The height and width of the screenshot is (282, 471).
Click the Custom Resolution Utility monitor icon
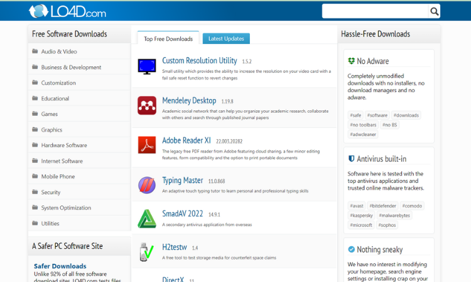[147, 66]
